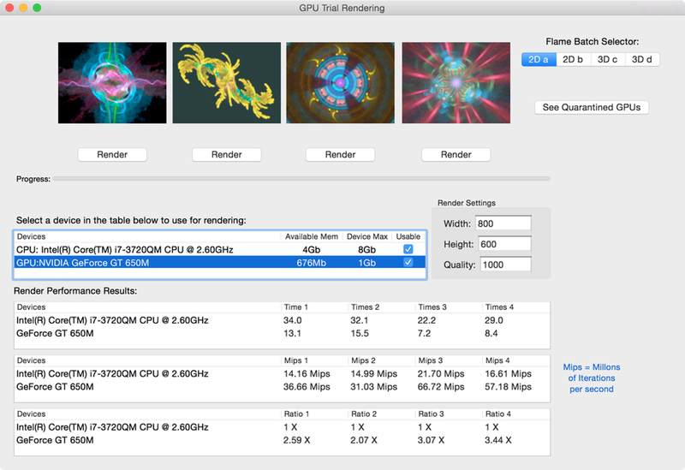The image size is (685, 470).
Task: Open See Quarantined GPUs
Action: point(592,107)
